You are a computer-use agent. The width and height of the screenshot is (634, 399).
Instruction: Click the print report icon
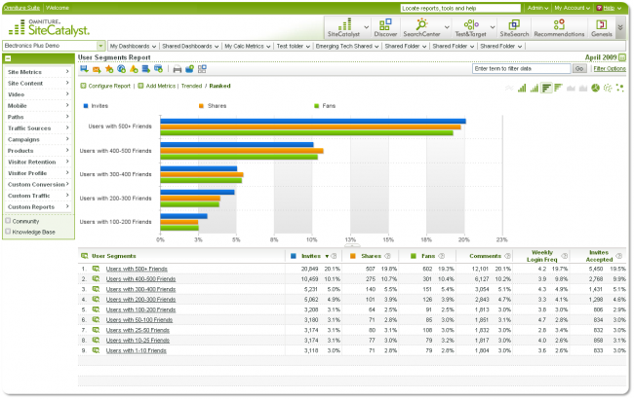[178, 69]
